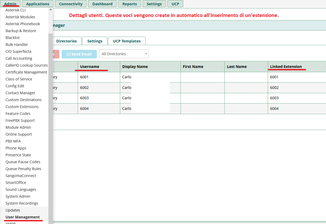
Task: Go to SangomaConnect
Action: point(21,176)
